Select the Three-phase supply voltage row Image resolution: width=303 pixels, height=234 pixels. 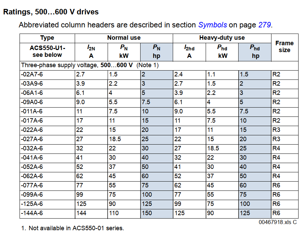(90, 65)
